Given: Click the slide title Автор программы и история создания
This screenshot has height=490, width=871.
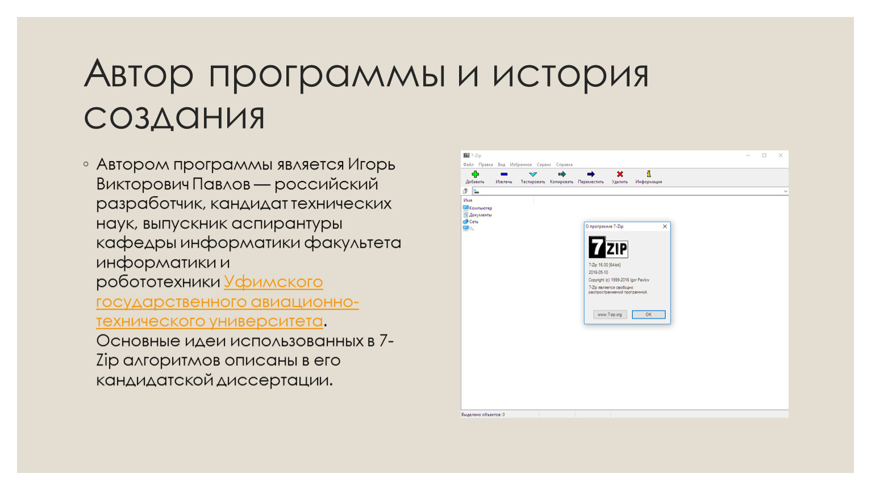Looking at the screenshot, I should pos(366,94).
